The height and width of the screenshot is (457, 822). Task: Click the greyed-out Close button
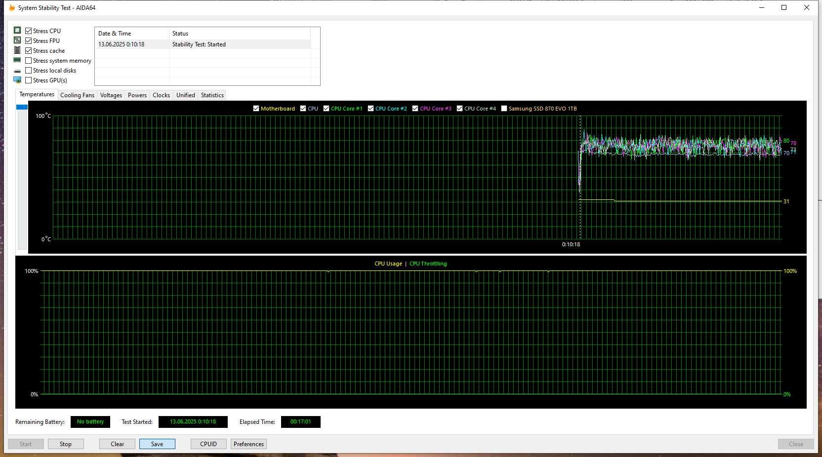click(796, 444)
